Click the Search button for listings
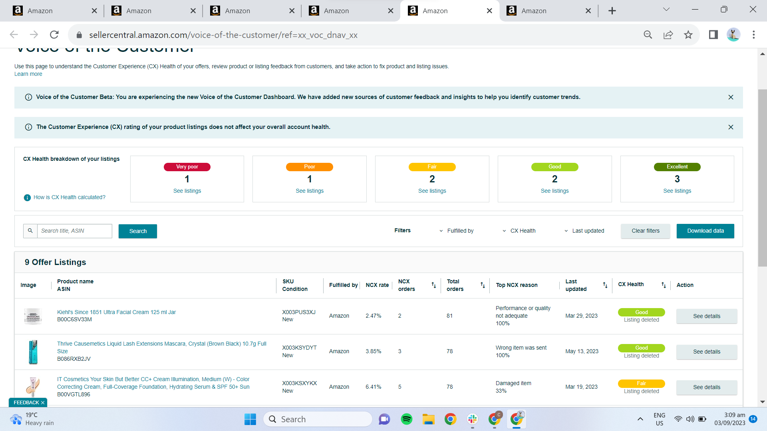 point(138,231)
